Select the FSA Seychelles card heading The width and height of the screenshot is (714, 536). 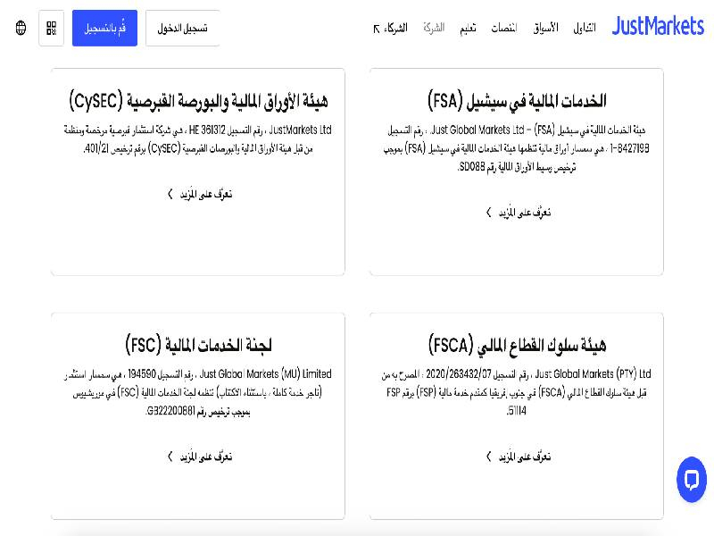pos(517,100)
